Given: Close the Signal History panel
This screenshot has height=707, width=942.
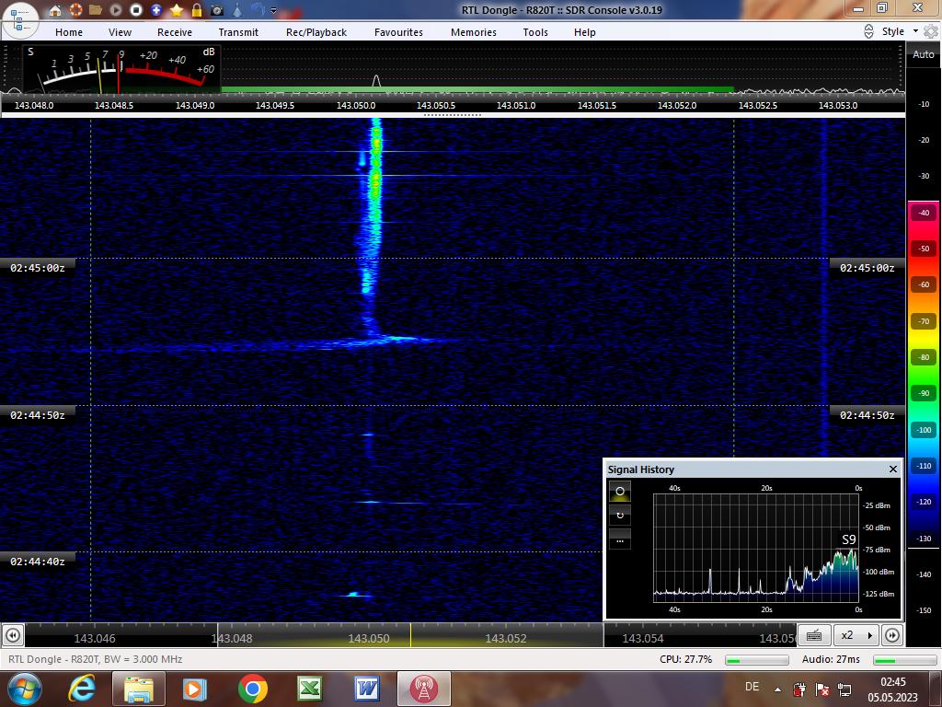Looking at the screenshot, I should tap(892, 469).
